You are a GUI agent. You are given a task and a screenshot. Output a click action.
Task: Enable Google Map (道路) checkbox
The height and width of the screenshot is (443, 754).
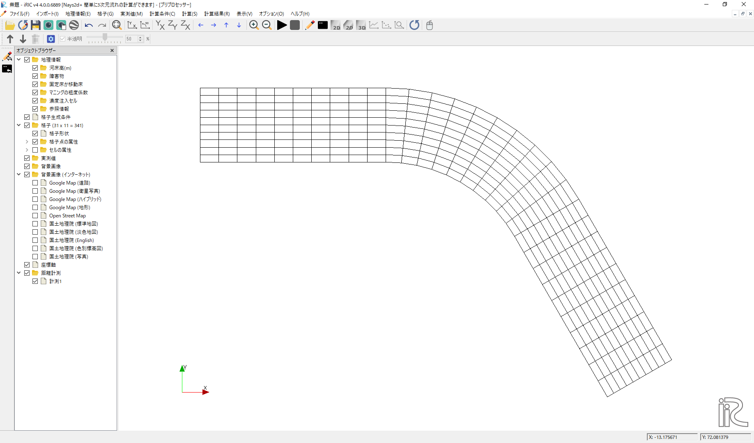click(35, 183)
